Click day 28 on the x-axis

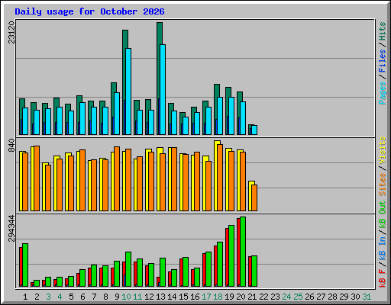pyautogui.click(x=332, y=297)
